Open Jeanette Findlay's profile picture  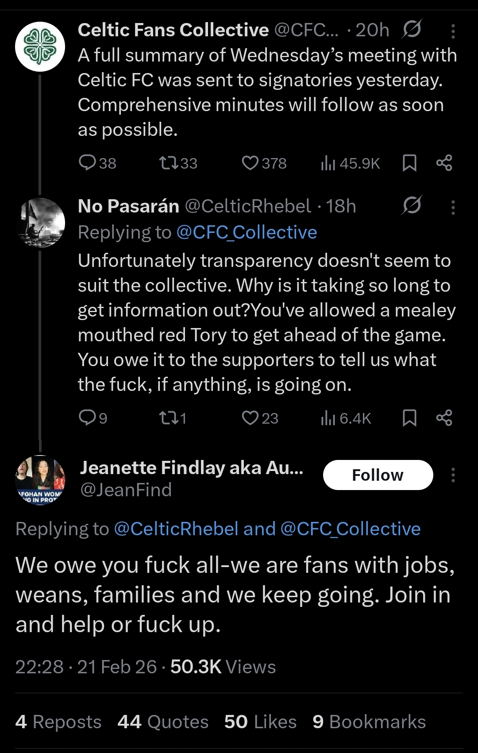[x=40, y=480]
